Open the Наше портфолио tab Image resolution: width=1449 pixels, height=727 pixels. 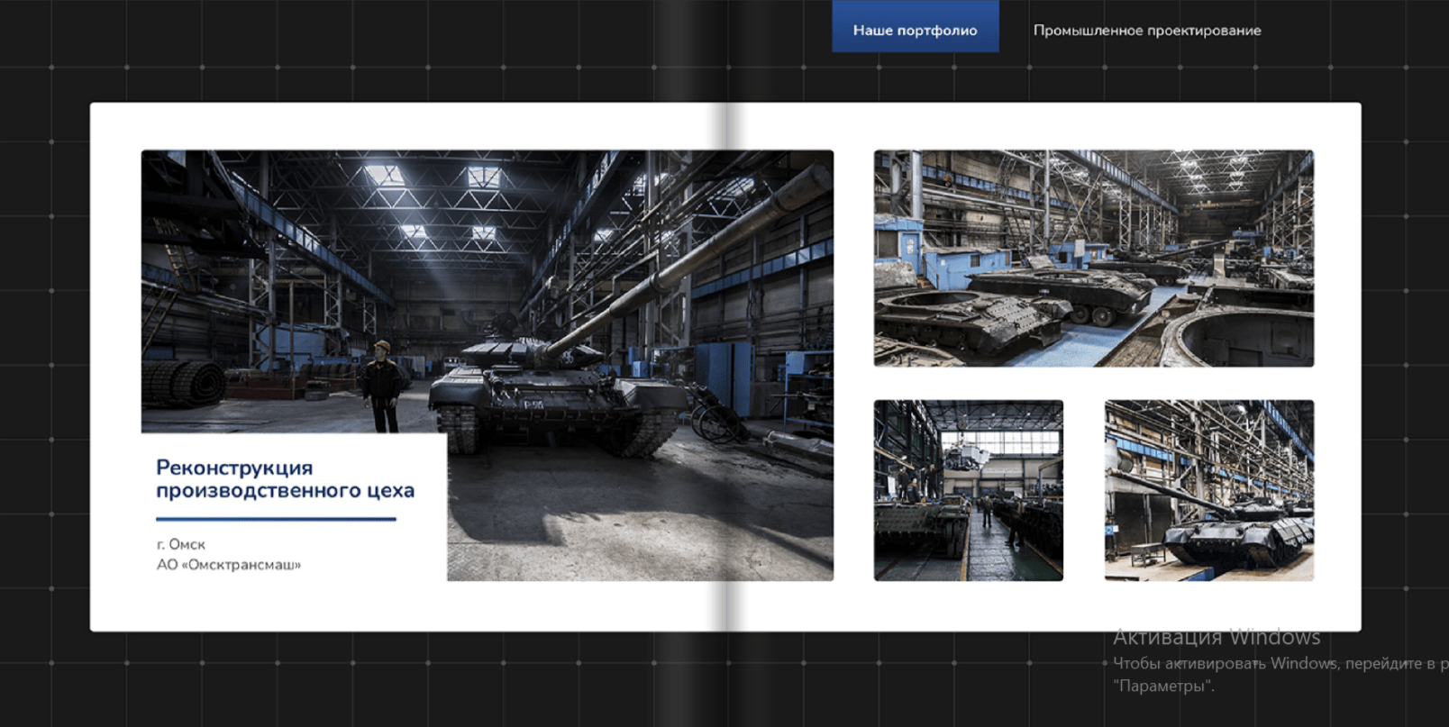[915, 26]
